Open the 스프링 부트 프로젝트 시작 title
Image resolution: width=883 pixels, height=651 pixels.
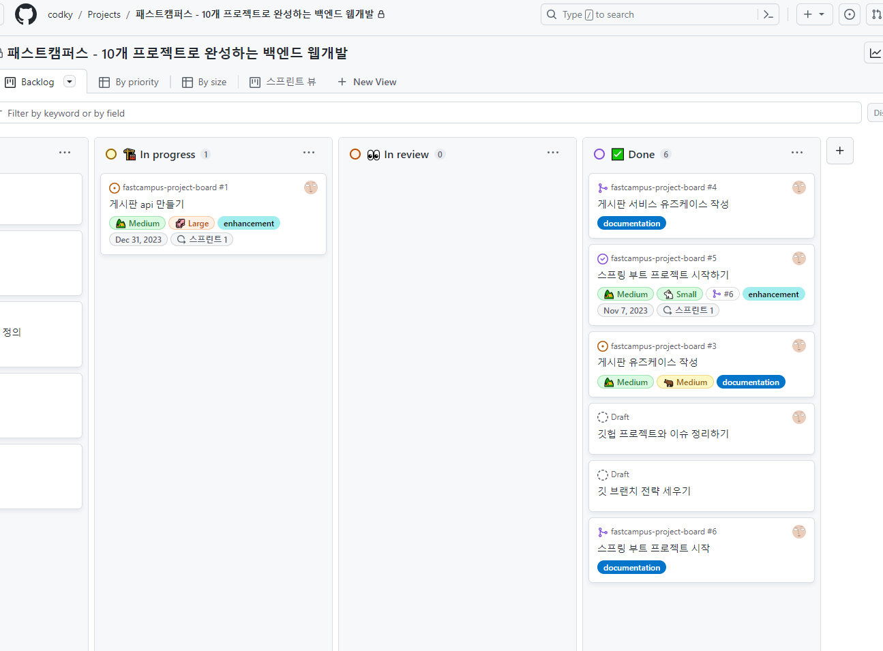pos(653,548)
